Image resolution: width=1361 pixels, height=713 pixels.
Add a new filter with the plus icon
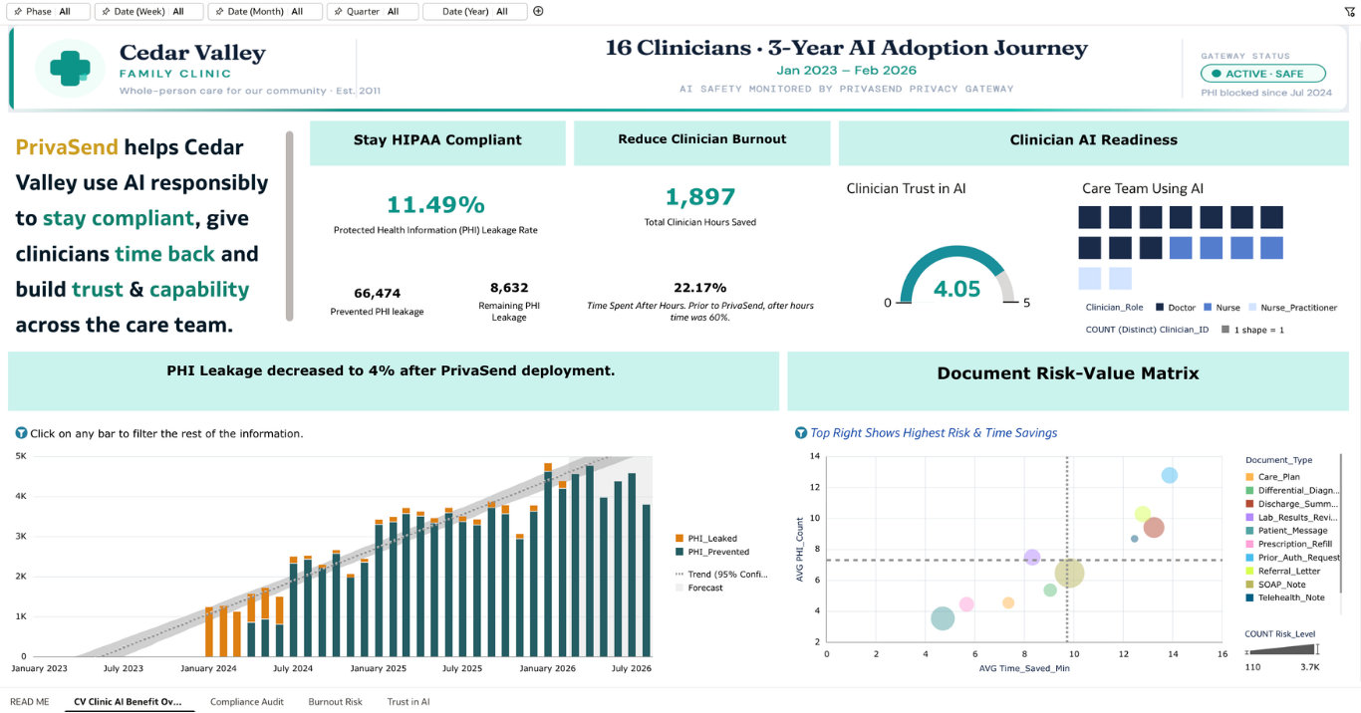[539, 11]
